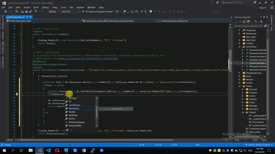Open the Debug menu
Image resolution: width=275 pixels, height=154 pixels.
point(46,7)
